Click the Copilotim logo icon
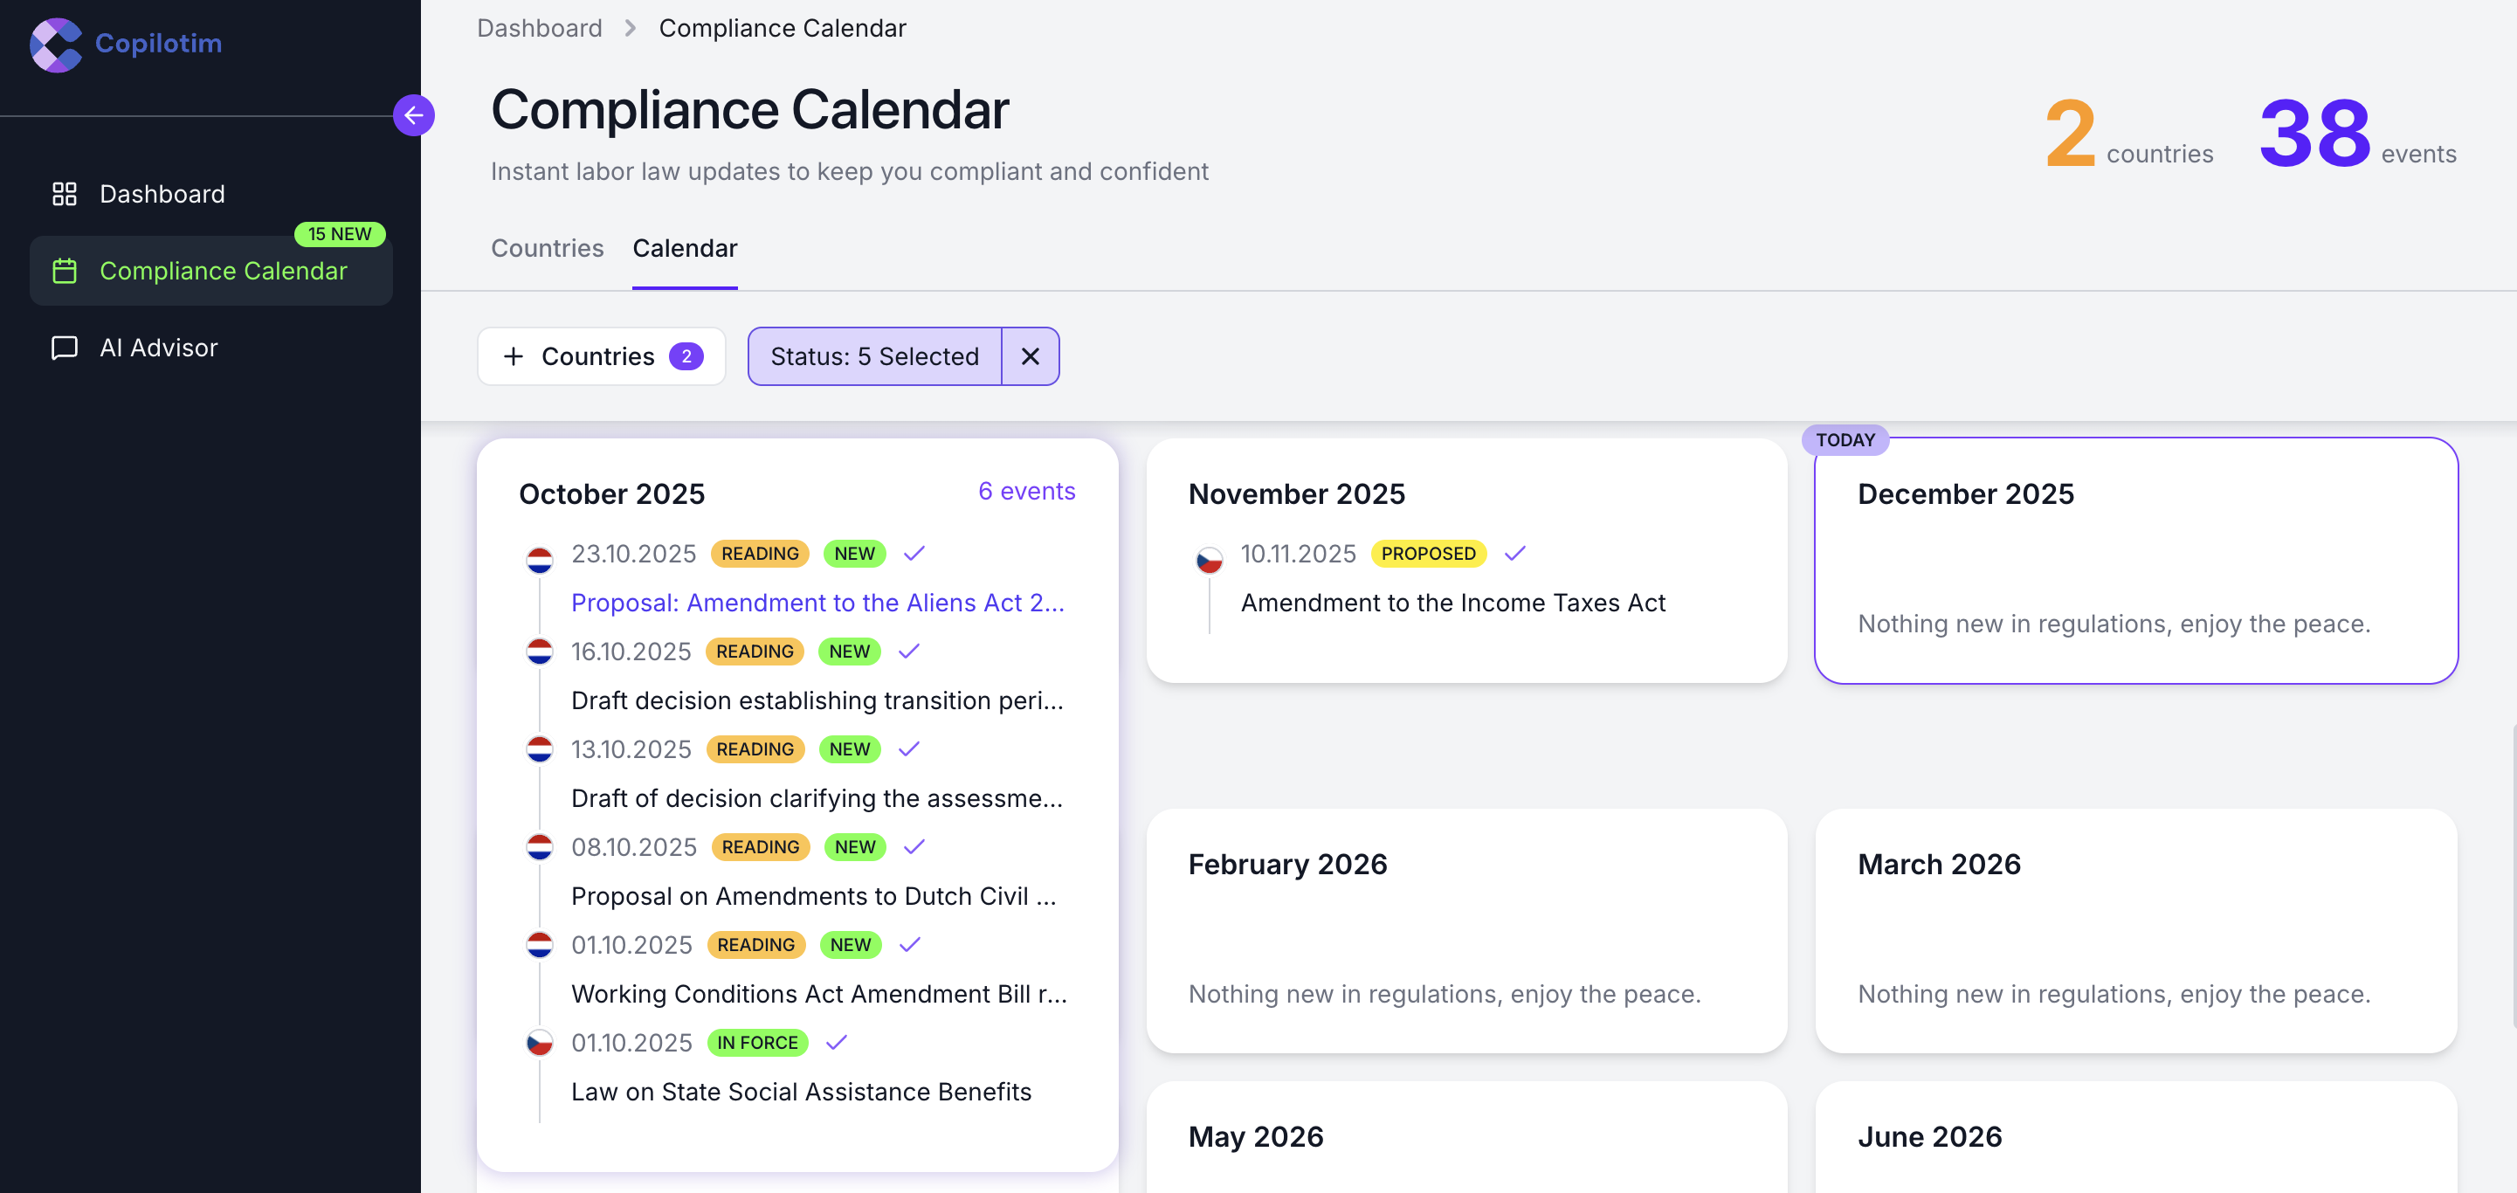2517x1193 pixels. (x=55, y=44)
